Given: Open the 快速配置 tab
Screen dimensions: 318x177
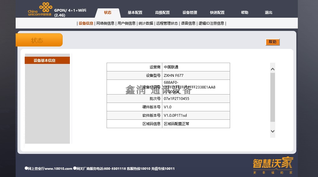Looking at the screenshot, I should click(217, 13).
